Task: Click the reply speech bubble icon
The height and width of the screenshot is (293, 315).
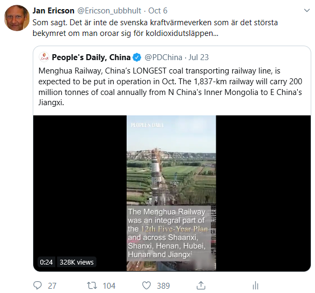Action: click(38, 285)
